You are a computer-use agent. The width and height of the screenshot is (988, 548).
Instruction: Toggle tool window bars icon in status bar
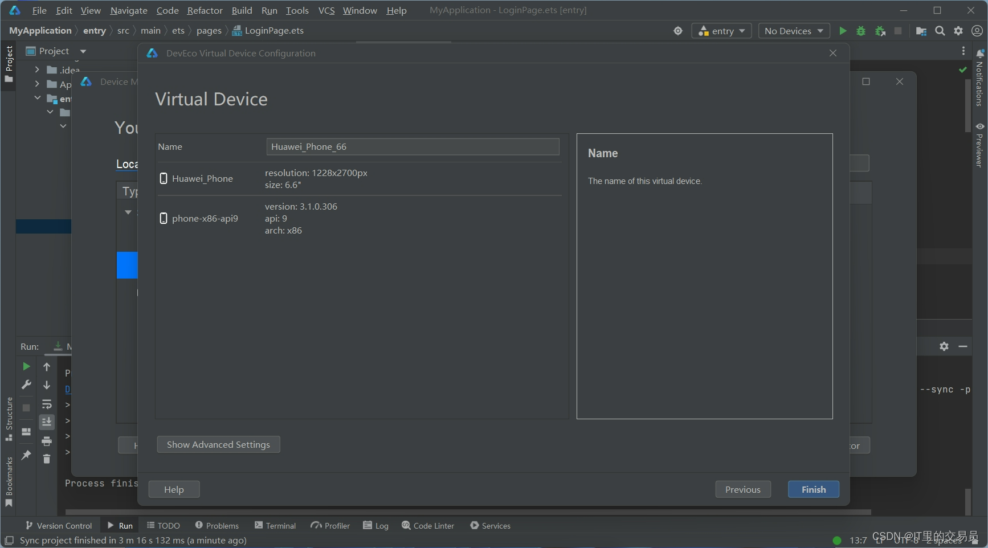[x=9, y=540]
